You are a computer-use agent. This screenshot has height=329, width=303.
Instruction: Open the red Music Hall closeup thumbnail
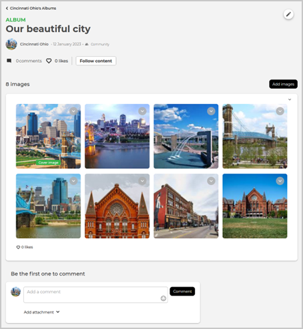(x=117, y=206)
